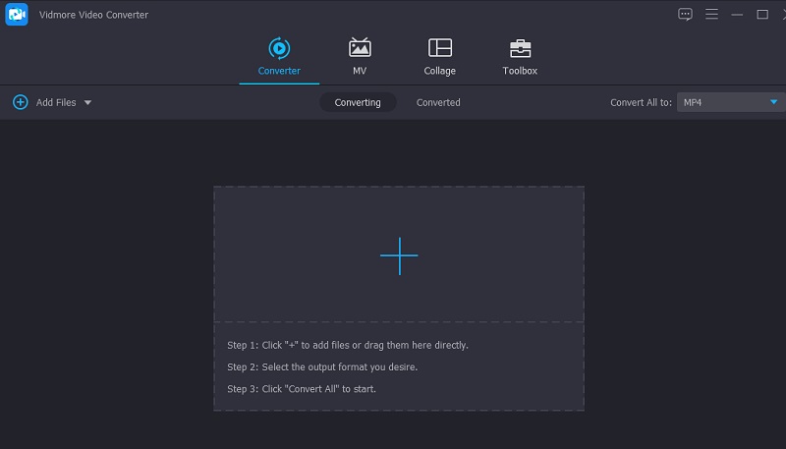786x449 pixels.
Task: Click the circled plus Add Files icon
Action: pos(20,102)
